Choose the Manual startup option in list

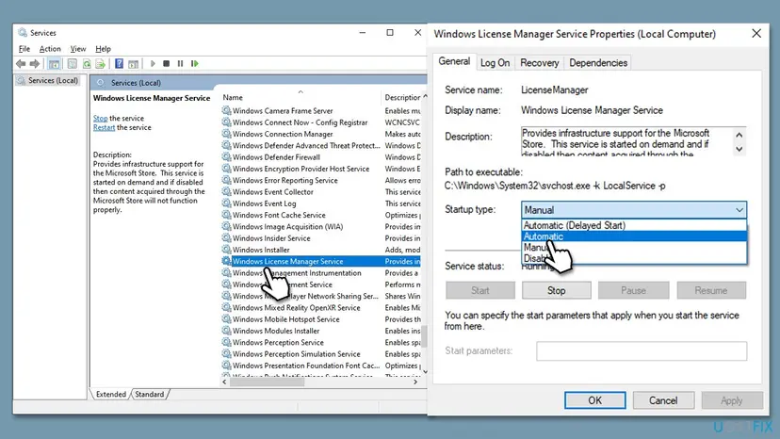(x=634, y=248)
